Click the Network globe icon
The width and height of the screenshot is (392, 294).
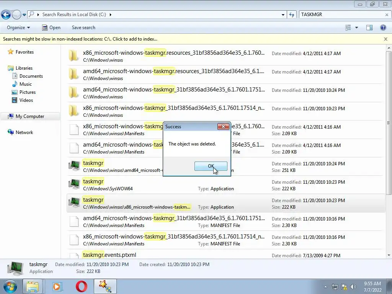[10, 132]
